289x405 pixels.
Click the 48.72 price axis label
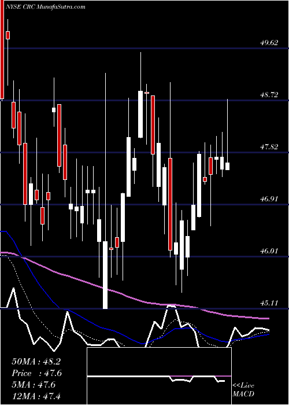[x=269, y=95]
